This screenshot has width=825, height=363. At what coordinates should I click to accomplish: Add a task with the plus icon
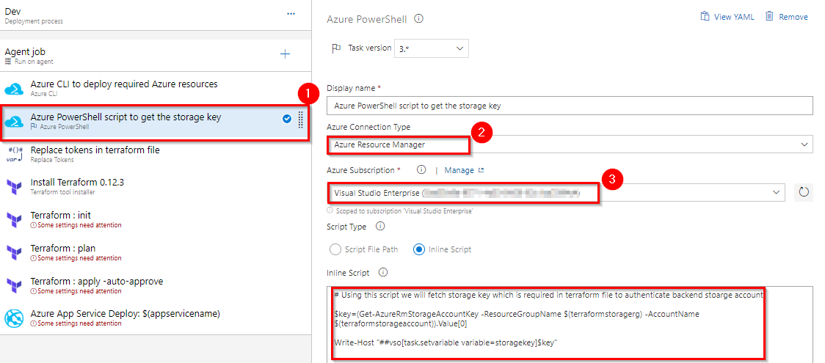[x=286, y=54]
